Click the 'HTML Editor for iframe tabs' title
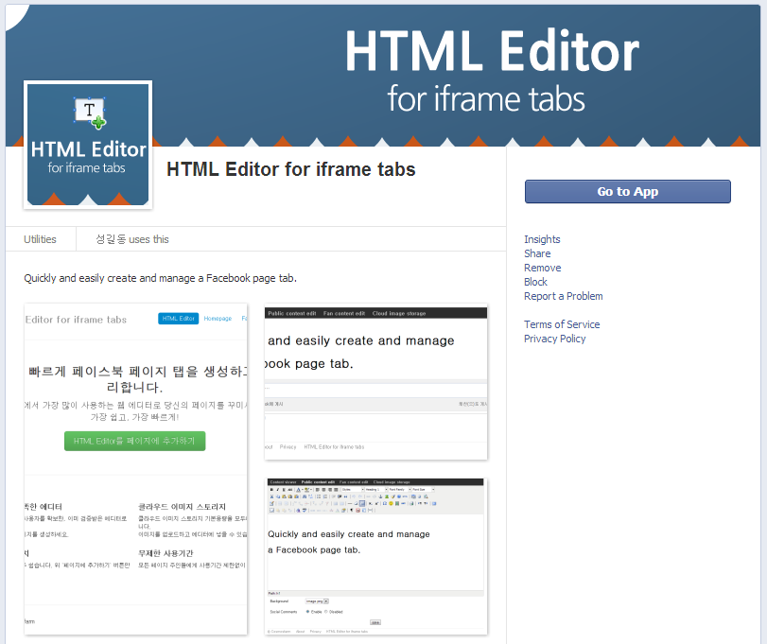Image resolution: width=767 pixels, height=644 pixels. [290, 170]
